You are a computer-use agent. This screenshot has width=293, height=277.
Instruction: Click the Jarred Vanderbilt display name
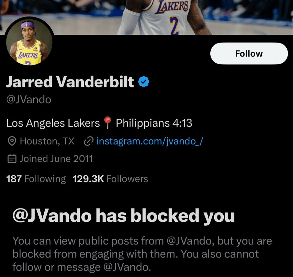tap(70, 82)
